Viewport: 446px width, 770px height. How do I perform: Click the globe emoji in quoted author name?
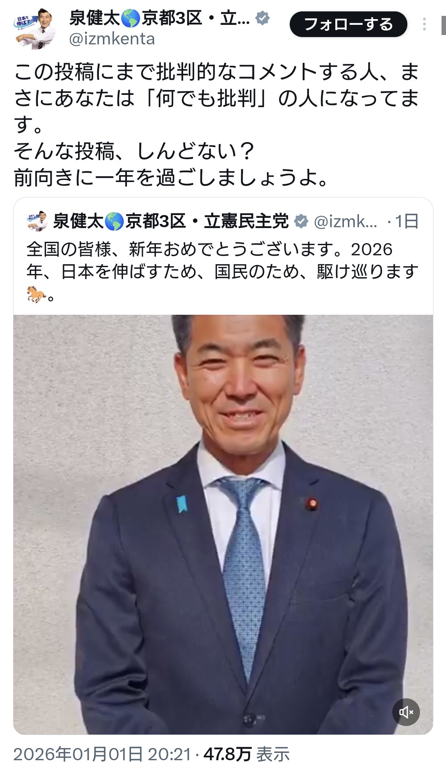(x=114, y=222)
